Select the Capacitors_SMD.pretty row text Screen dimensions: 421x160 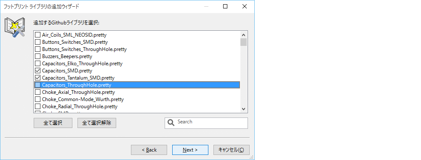click(x=67, y=71)
